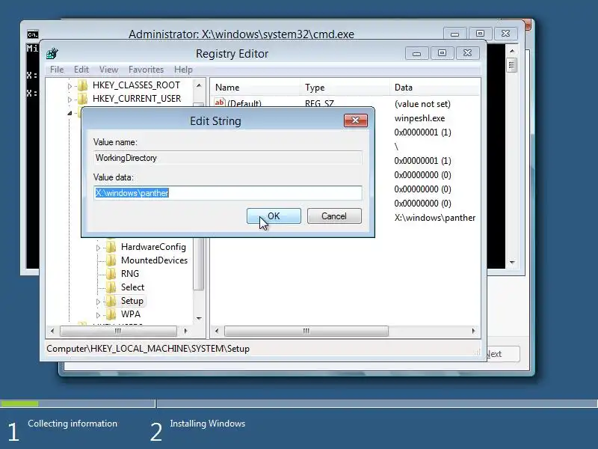Click the Next button in Windows Setup
This screenshot has height=449, width=598.
[x=502, y=354]
